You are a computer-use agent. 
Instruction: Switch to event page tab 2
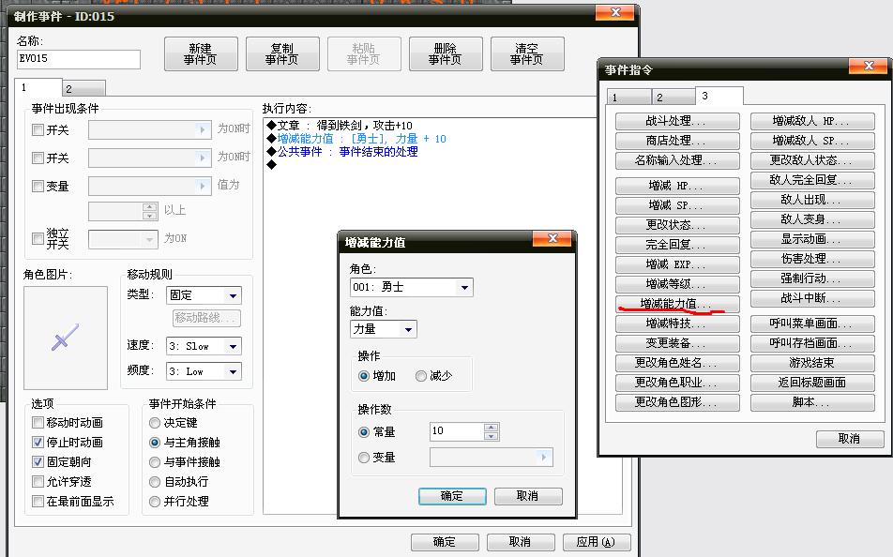(83, 89)
